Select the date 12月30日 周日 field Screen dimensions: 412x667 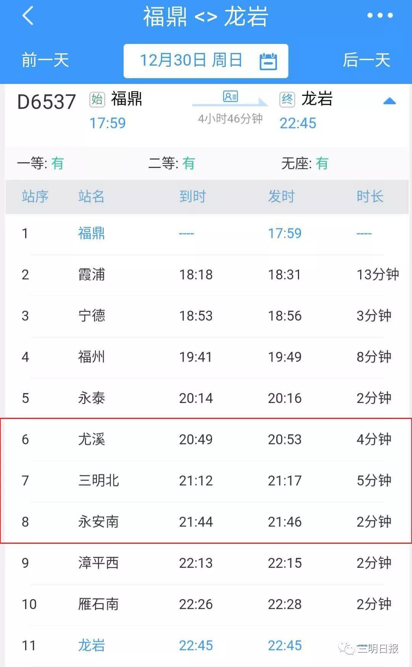[191, 60]
